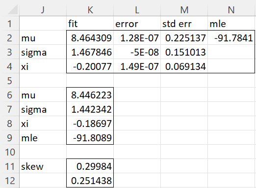Select row 6 header
Viewport: 256px width, 188px height.
9,94
